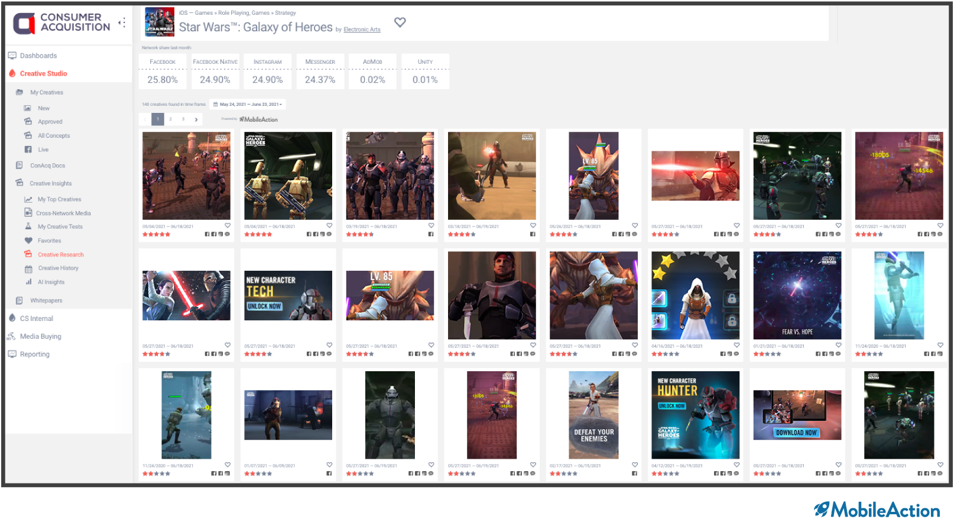Favorite Fear vs. Hope creative heart

[x=838, y=345]
